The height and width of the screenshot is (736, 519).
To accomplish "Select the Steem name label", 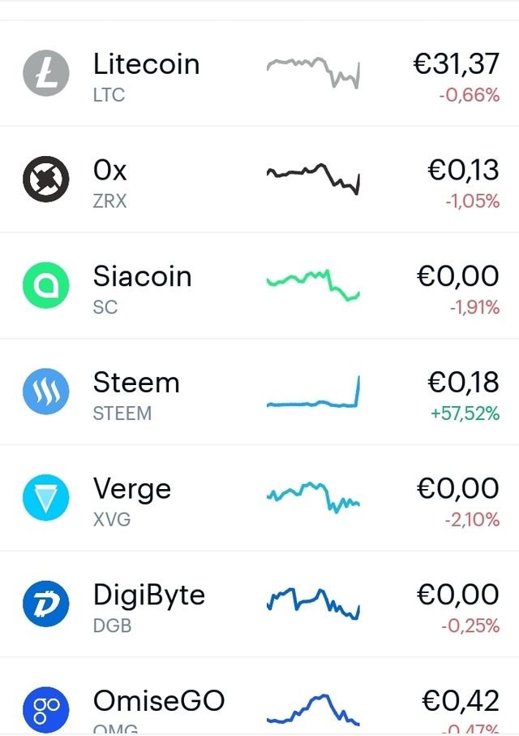I will [136, 383].
